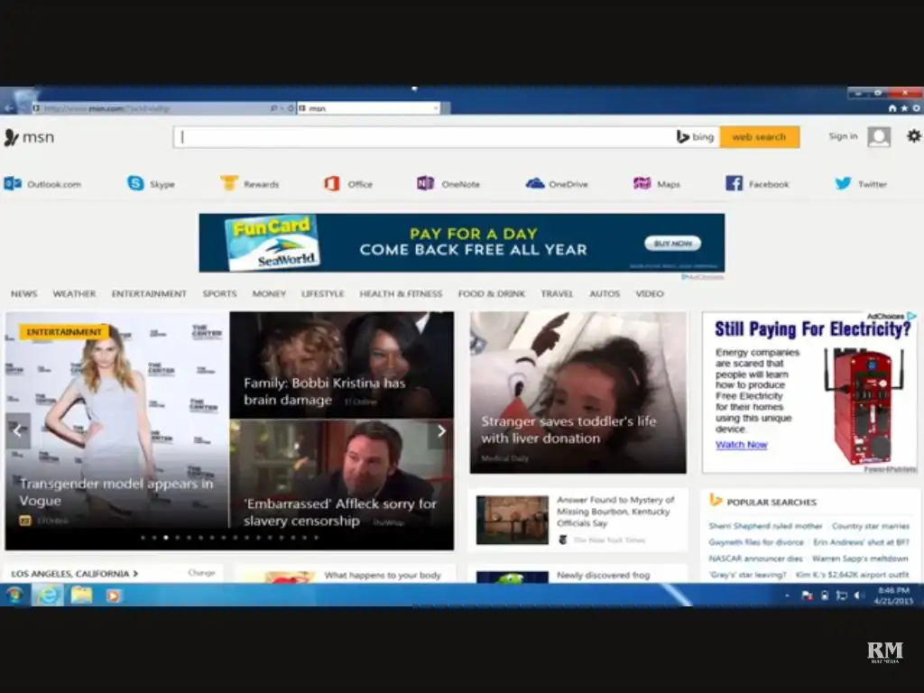Screen dimensions: 924x693
Task: Click the Action Center flag tray icon
Action: coord(807,596)
